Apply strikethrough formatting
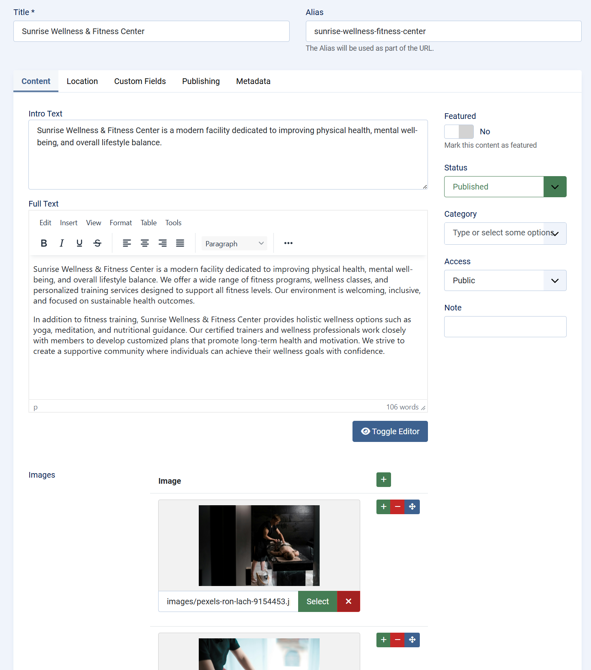 click(97, 243)
